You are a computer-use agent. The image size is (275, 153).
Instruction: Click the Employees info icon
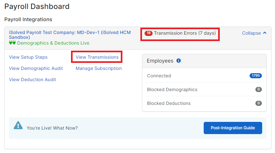[179, 61]
